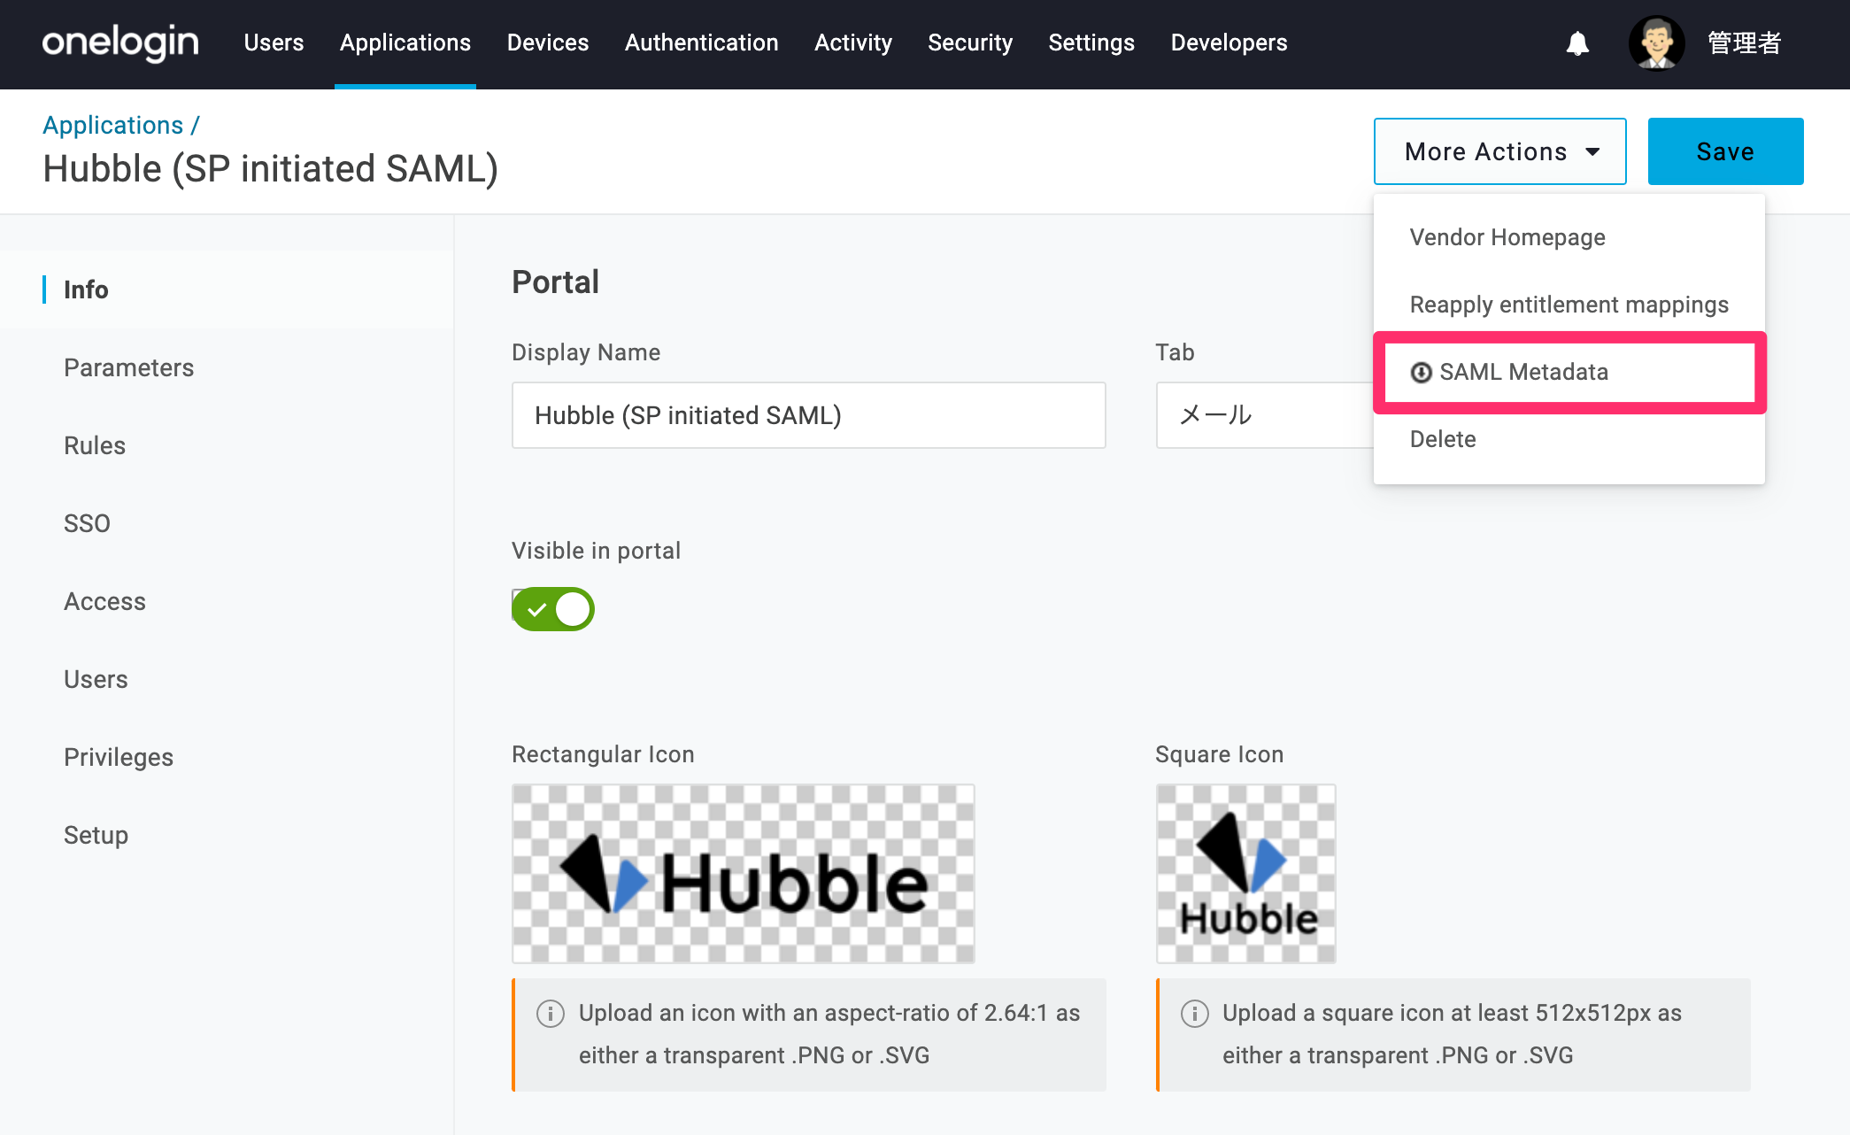Viewport: 1850px width, 1135px height.
Task: Switch to the SSO sidebar tab
Action: pos(227,523)
